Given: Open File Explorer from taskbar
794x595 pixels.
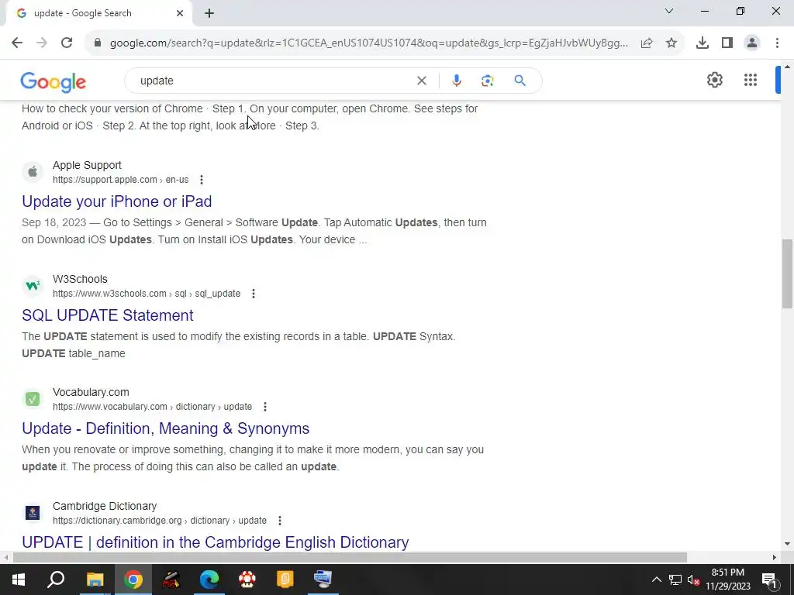Looking at the screenshot, I should coord(95,580).
